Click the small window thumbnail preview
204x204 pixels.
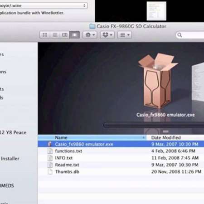(156, 11)
